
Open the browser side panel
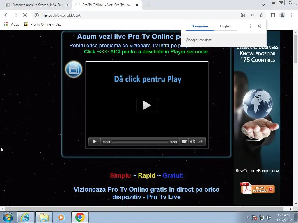273,15
